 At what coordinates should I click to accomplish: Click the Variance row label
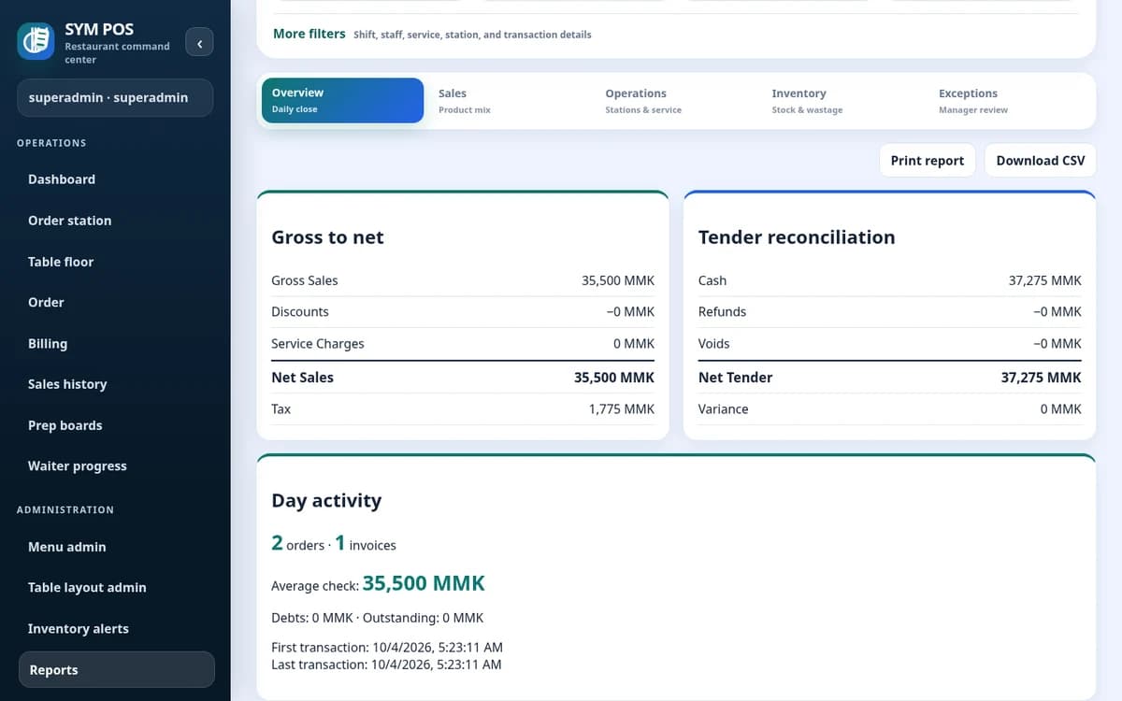coord(723,409)
